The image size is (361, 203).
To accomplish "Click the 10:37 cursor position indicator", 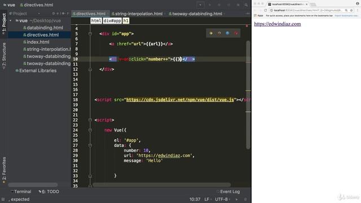I will pyautogui.click(x=195, y=199).
